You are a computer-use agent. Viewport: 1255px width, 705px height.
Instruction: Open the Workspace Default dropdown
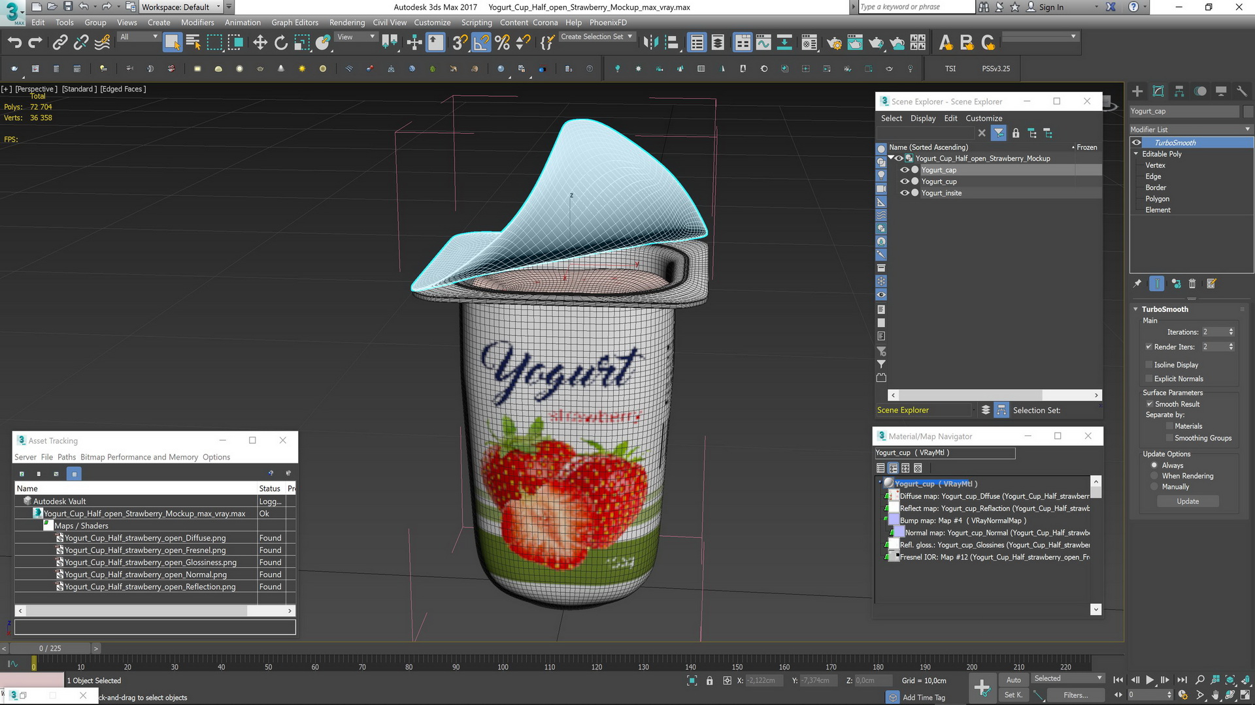[181, 7]
